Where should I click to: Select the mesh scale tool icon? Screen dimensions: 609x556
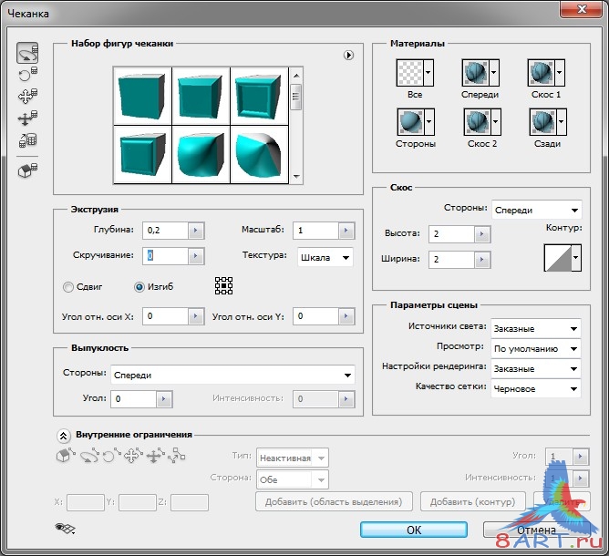[x=28, y=140]
